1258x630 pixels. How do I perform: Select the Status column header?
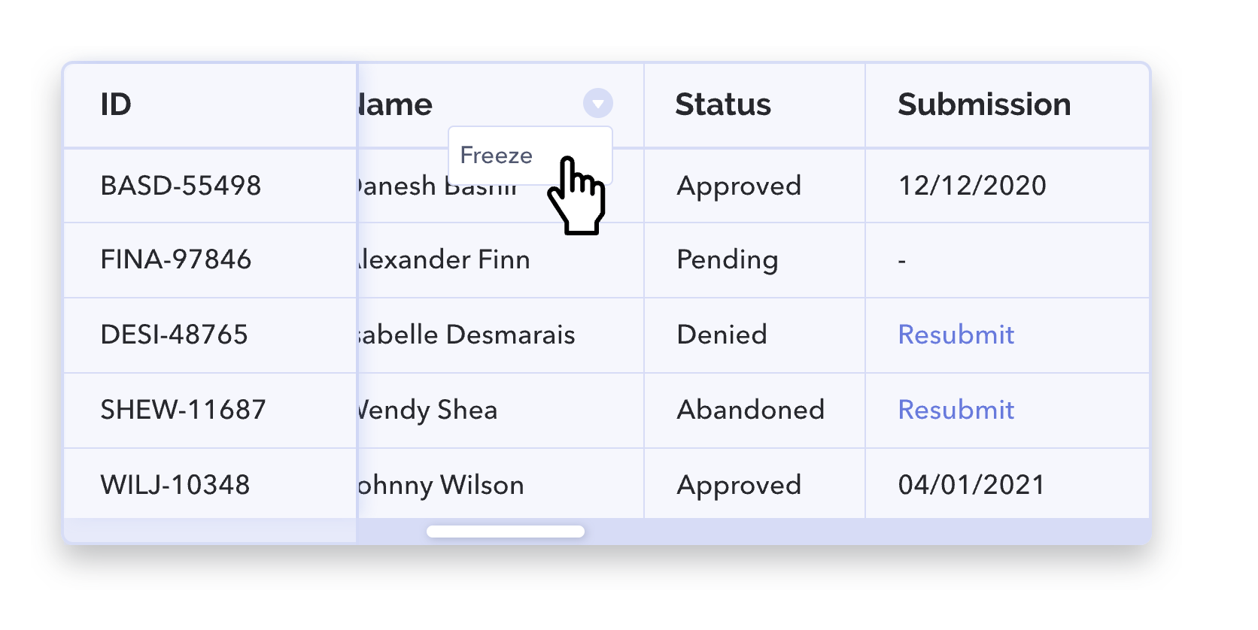755,105
